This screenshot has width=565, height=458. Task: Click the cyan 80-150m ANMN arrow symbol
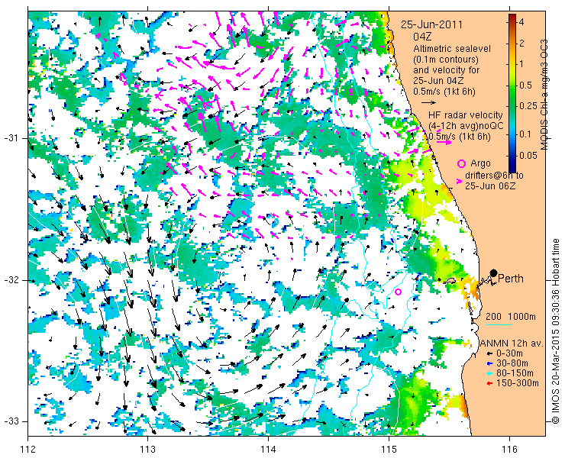click(x=489, y=373)
